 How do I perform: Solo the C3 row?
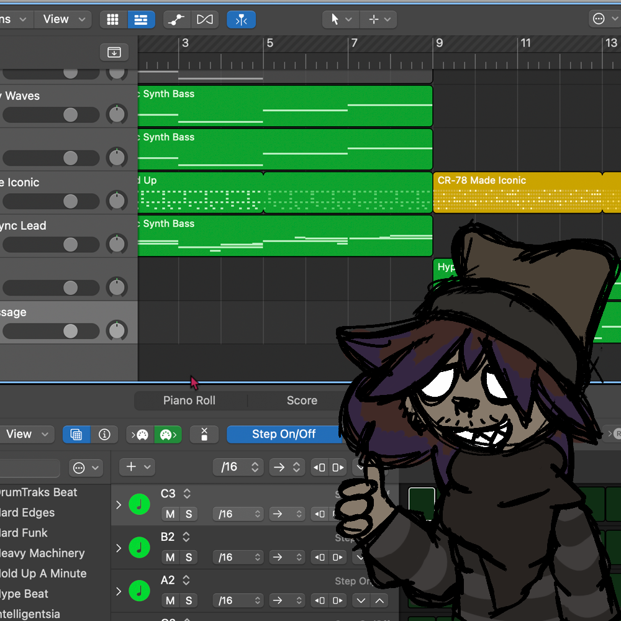(x=189, y=514)
